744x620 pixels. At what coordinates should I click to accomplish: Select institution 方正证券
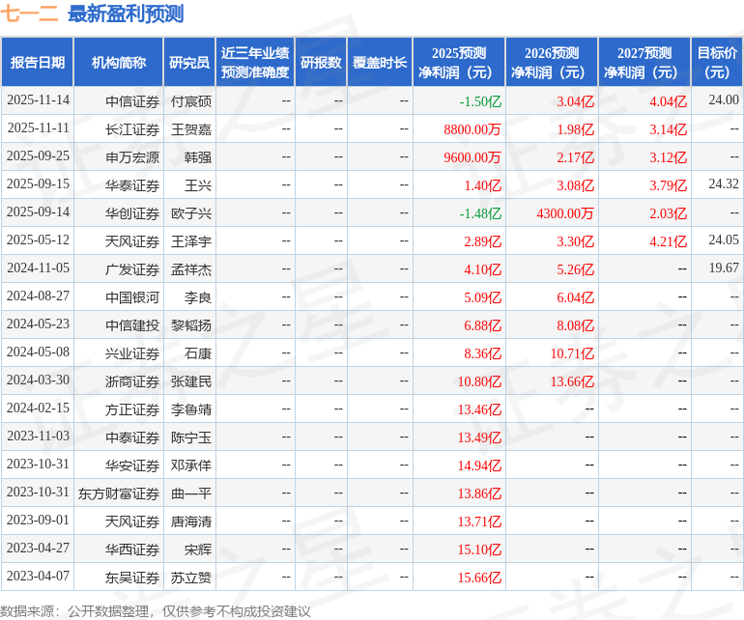click(x=132, y=409)
